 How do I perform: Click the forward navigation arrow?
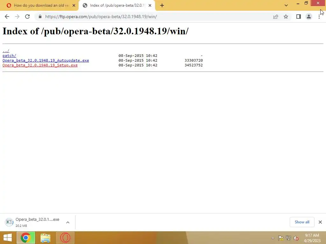pos(17,17)
